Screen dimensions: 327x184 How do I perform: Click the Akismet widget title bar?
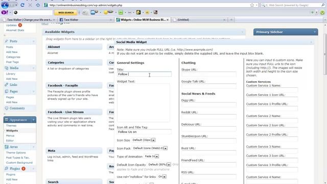(74, 47)
